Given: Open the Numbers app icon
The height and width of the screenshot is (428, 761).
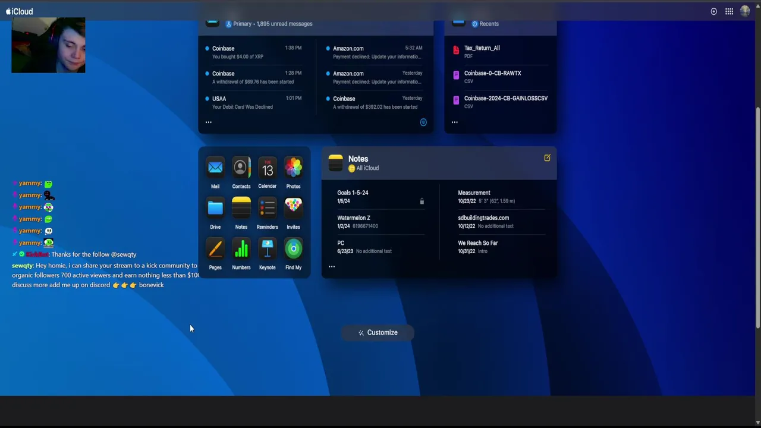Looking at the screenshot, I should point(241,248).
